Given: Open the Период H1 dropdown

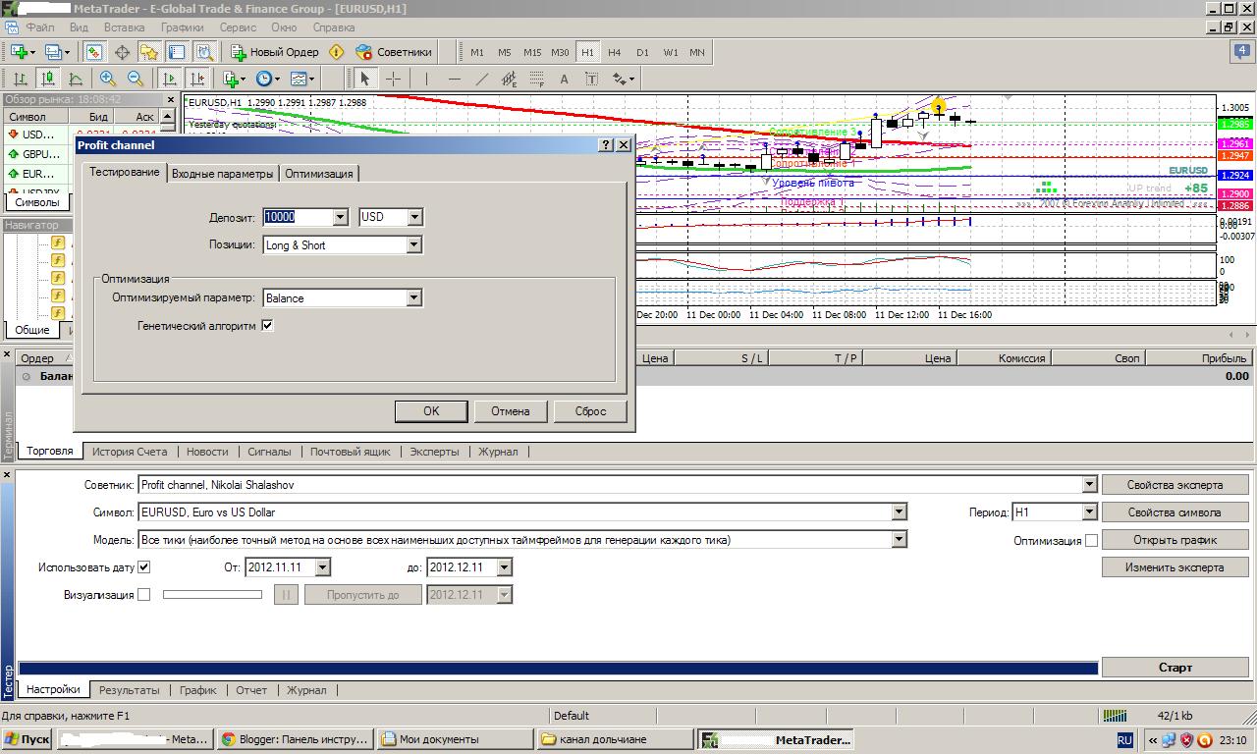Looking at the screenshot, I should pyautogui.click(x=1088, y=512).
